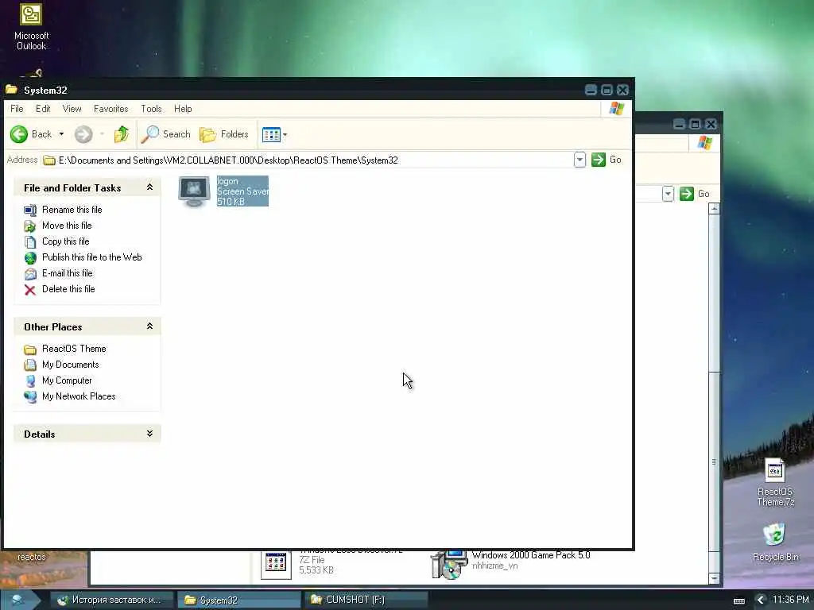814x610 pixels.
Task: Click the reactos desktop icon label
Action: point(32,557)
